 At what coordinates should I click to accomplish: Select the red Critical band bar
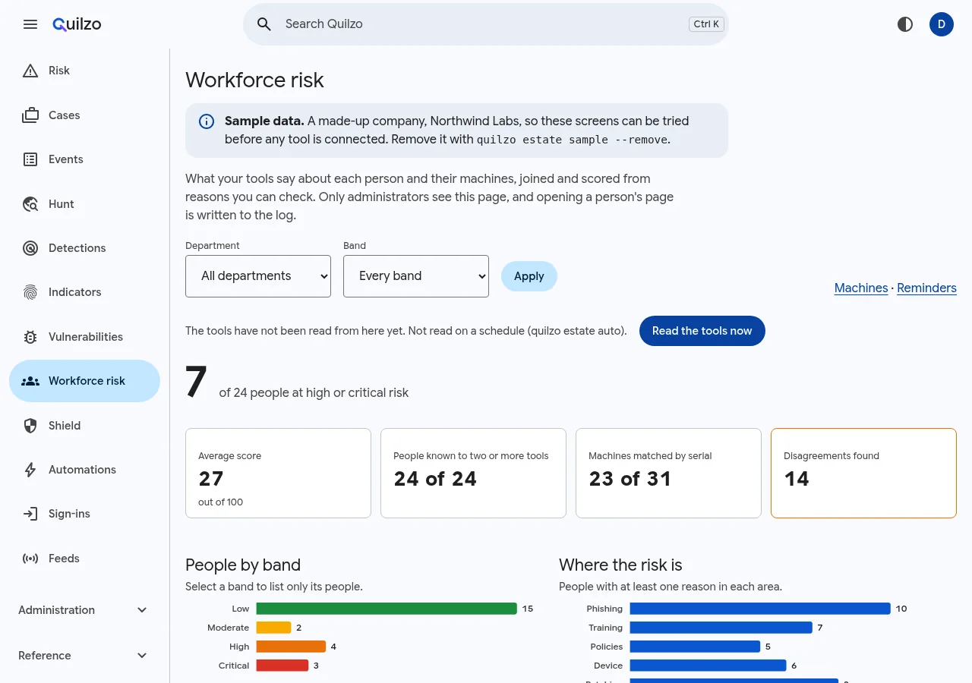282,666
